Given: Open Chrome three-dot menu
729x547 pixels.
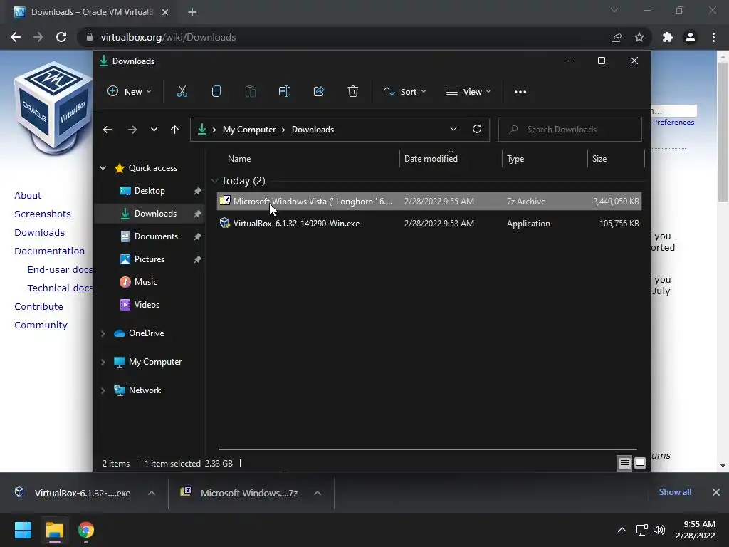Looking at the screenshot, I should [713, 37].
